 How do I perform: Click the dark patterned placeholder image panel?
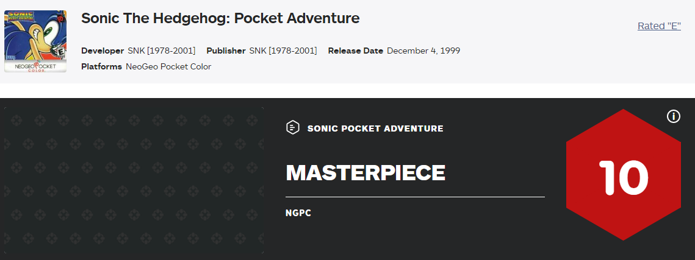(x=134, y=180)
